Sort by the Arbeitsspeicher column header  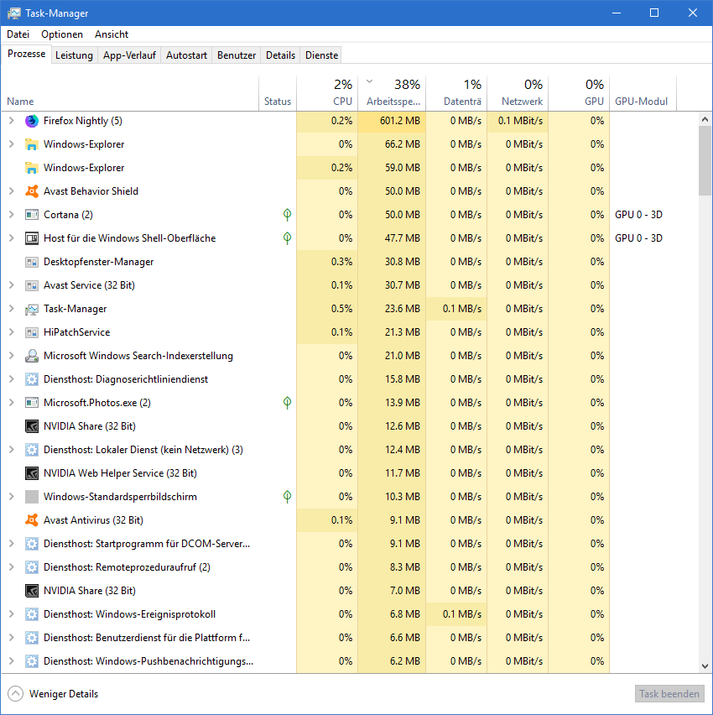coord(392,93)
